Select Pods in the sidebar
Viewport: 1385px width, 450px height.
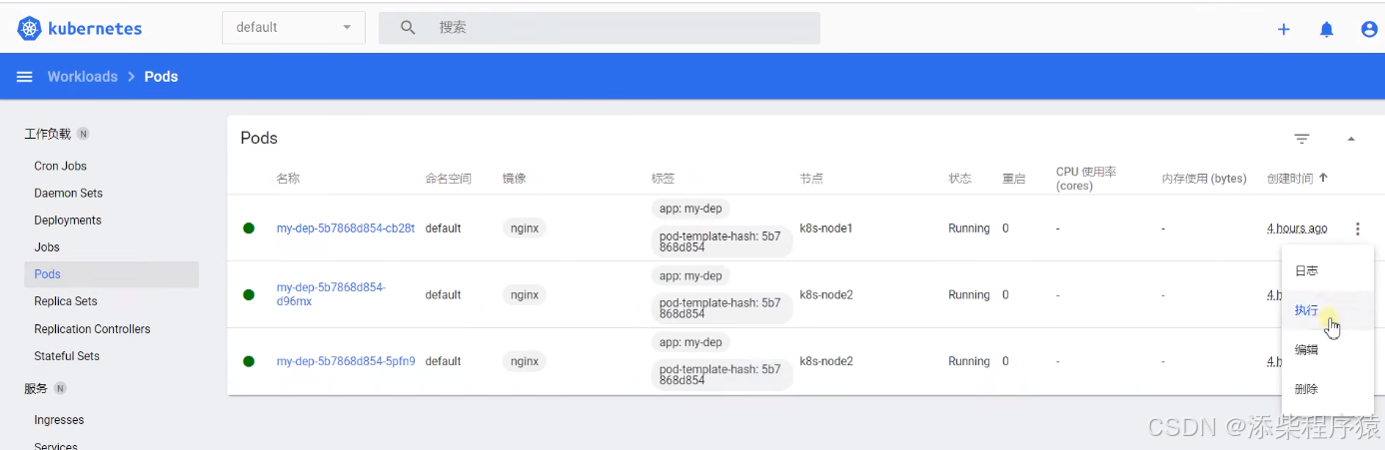111,274
